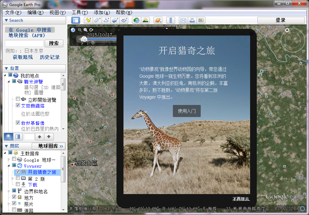This screenshot has height=215, width=309.
Task: Open 文件(F) menu
Action: coord(13,13)
